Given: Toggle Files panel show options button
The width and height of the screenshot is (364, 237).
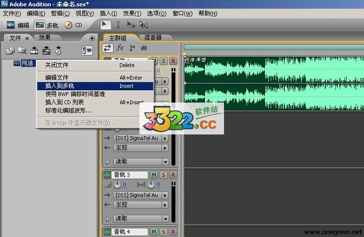Looking at the screenshot, I should [x=87, y=50].
